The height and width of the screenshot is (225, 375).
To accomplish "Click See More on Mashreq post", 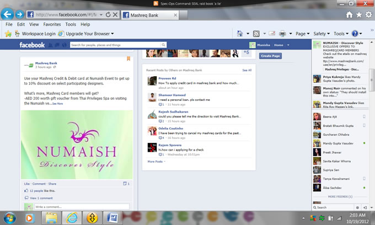I will (x=58, y=104).
